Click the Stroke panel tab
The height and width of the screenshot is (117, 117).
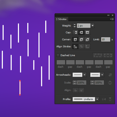pos(62,19)
